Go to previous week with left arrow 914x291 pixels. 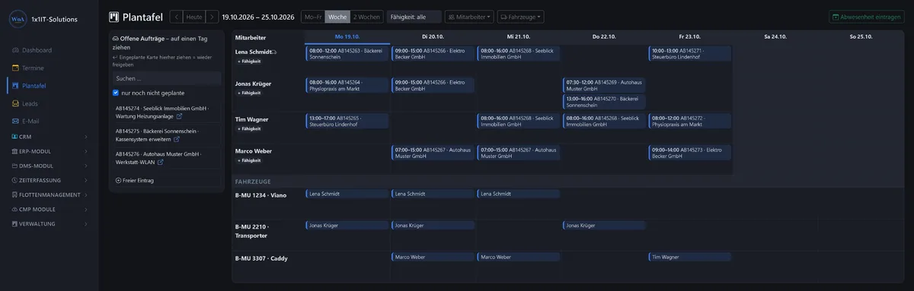click(176, 16)
